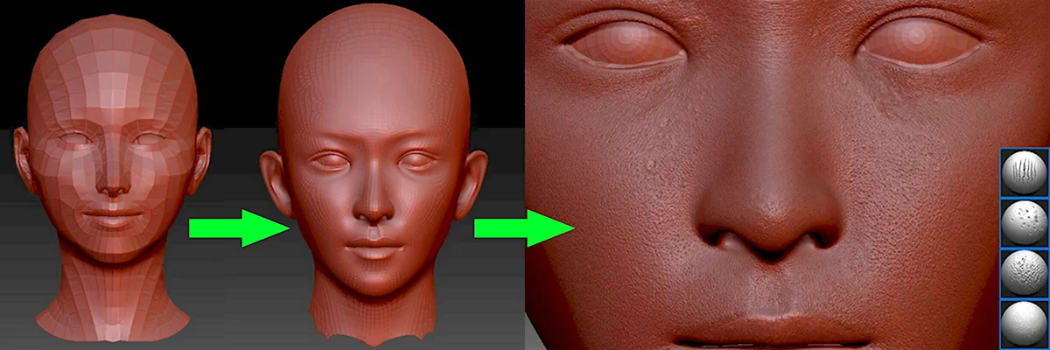Click the left eye in the close-up face

(x=622, y=45)
